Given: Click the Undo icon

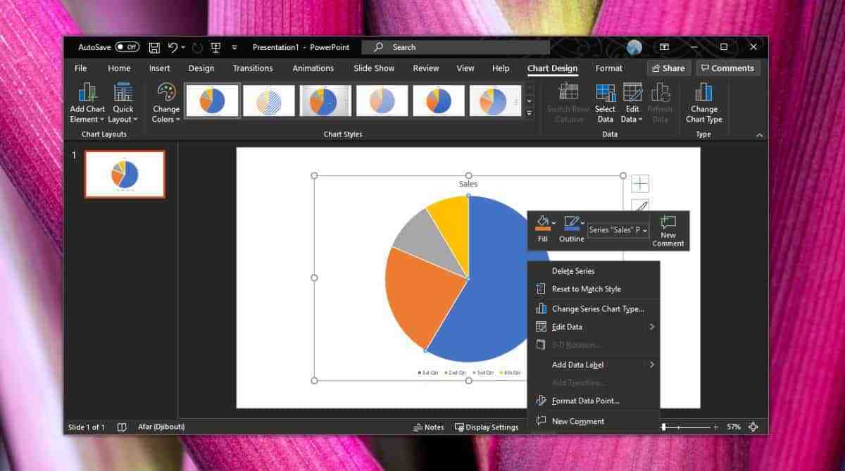Looking at the screenshot, I should (x=173, y=46).
